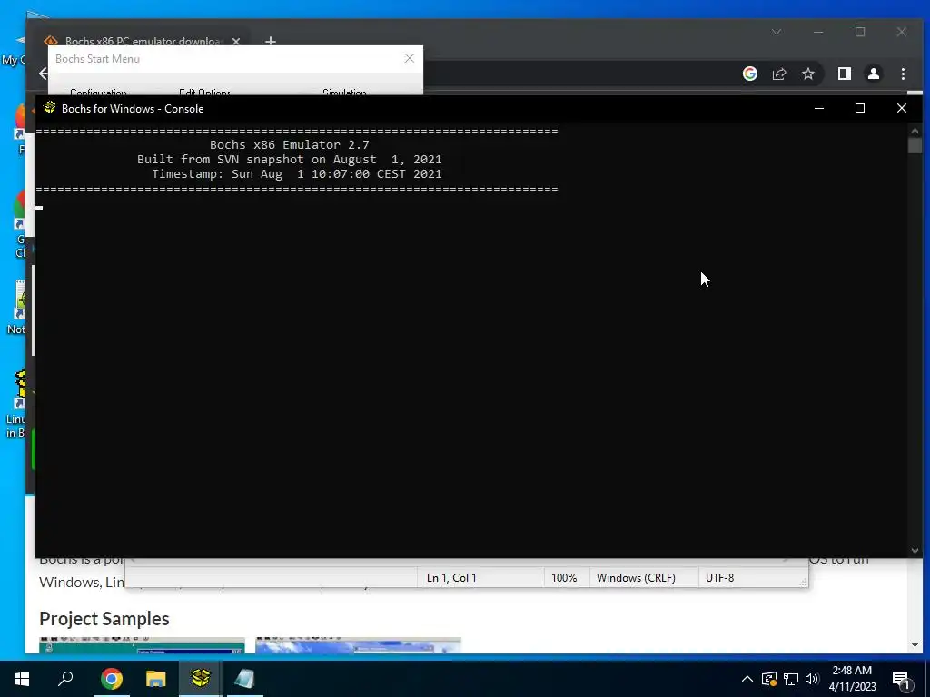Screen dimensions: 930x697
Task: Open the second Project Samples thumbnail
Action: (x=358, y=645)
